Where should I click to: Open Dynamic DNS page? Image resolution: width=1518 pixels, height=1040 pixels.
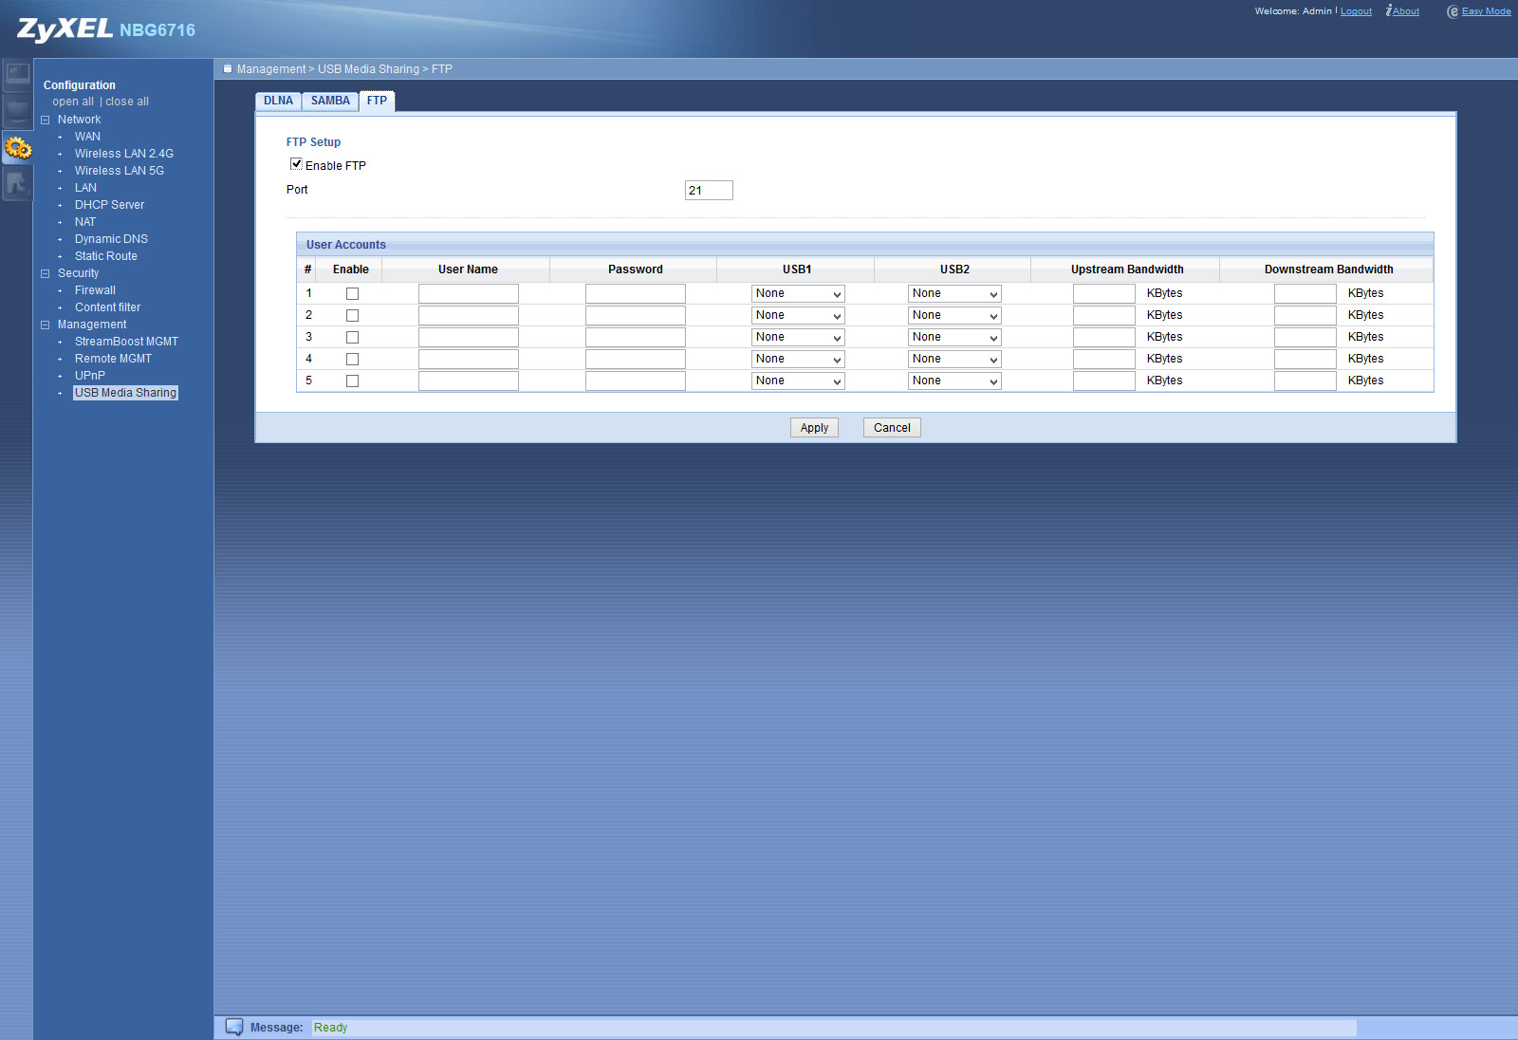click(x=111, y=239)
